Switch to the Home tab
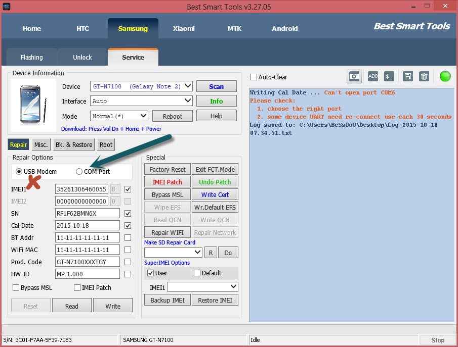Screen dimensions: 458x347 [x=32, y=29]
